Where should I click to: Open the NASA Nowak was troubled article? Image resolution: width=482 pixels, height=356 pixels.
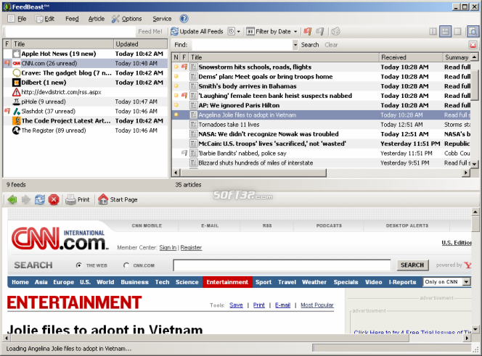[x=321, y=134]
